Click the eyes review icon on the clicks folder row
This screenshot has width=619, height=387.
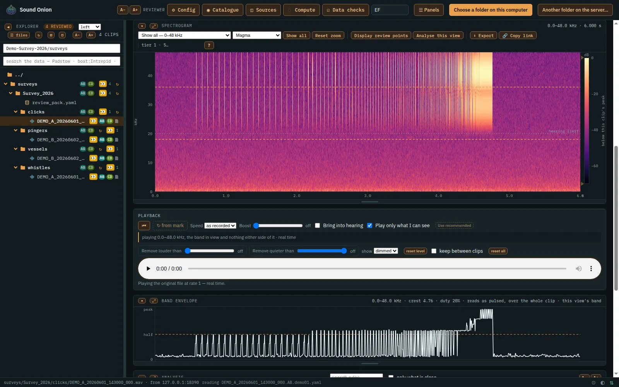pos(103,112)
